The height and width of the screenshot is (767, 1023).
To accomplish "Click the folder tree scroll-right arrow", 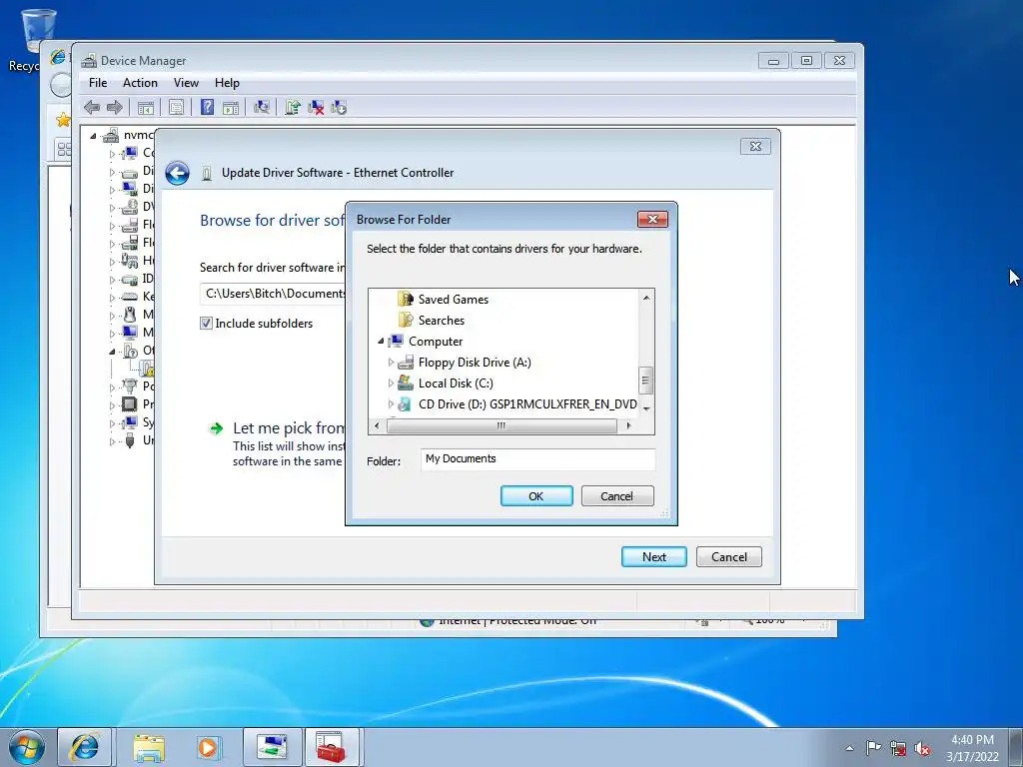I will (628, 425).
